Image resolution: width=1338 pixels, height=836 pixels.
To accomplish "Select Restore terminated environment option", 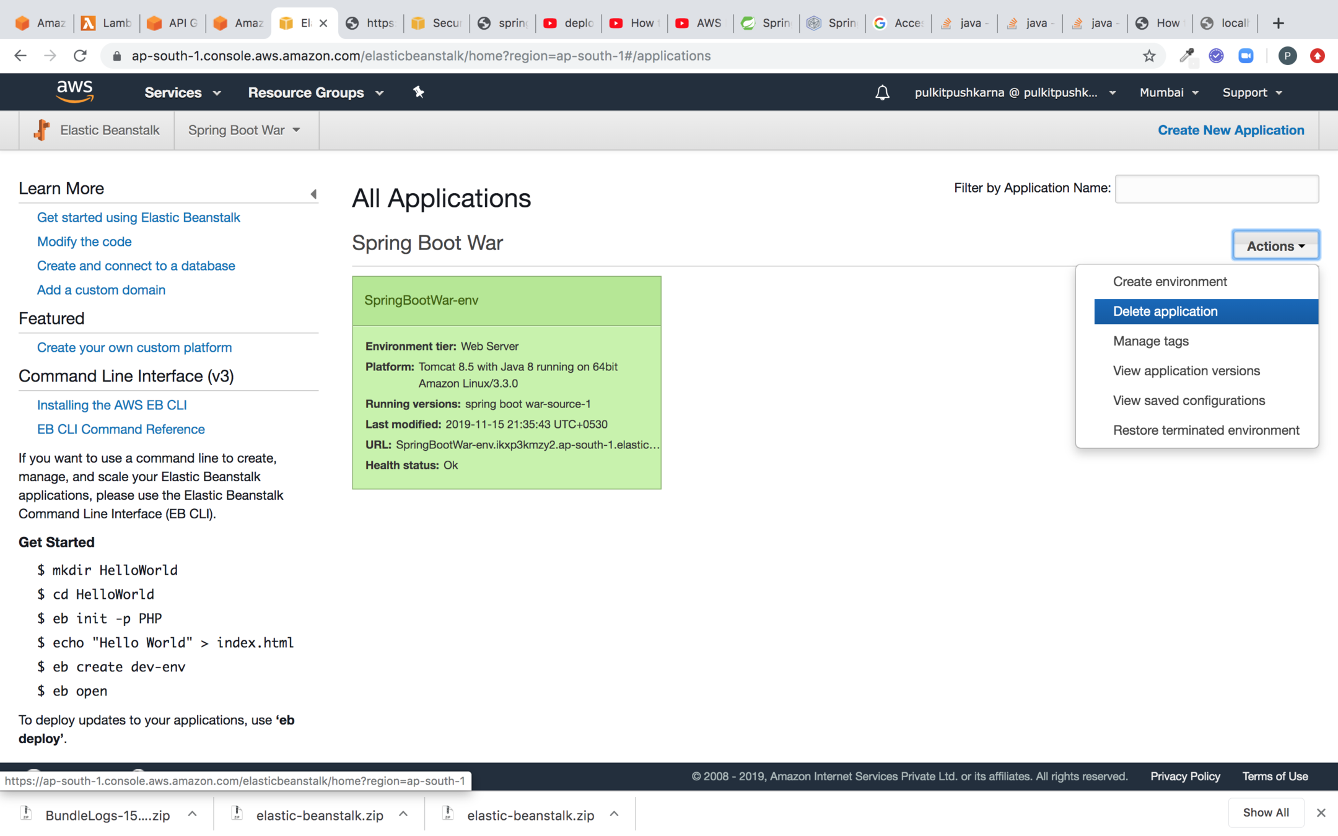I will (x=1205, y=430).
